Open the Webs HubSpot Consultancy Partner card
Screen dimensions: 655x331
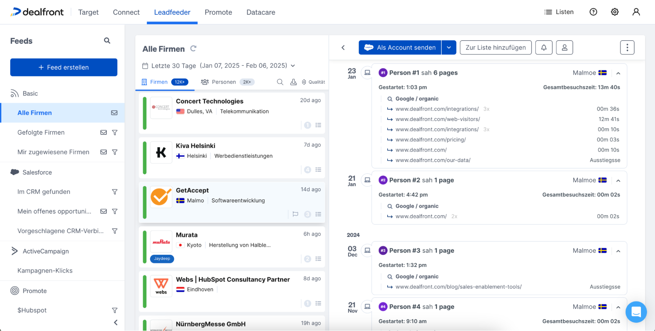click(232, 291)
